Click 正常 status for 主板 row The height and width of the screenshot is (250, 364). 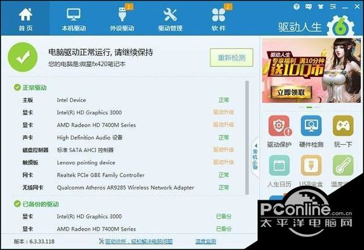(x=224, y=100)
